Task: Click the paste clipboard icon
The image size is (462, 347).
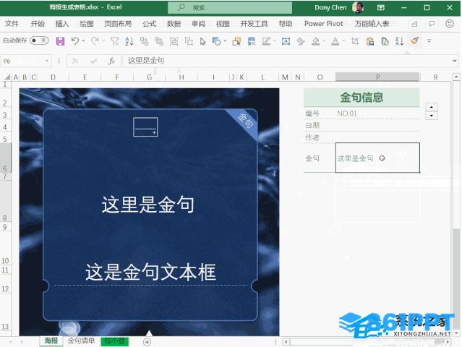Action: [x=370, y=41]
